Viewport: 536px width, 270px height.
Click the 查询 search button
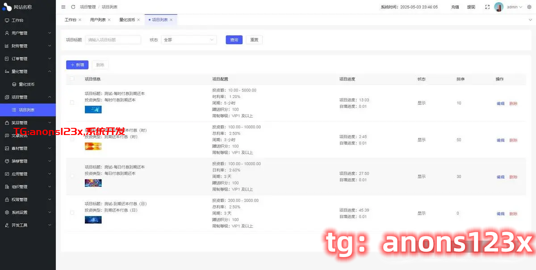pos(234,40)
